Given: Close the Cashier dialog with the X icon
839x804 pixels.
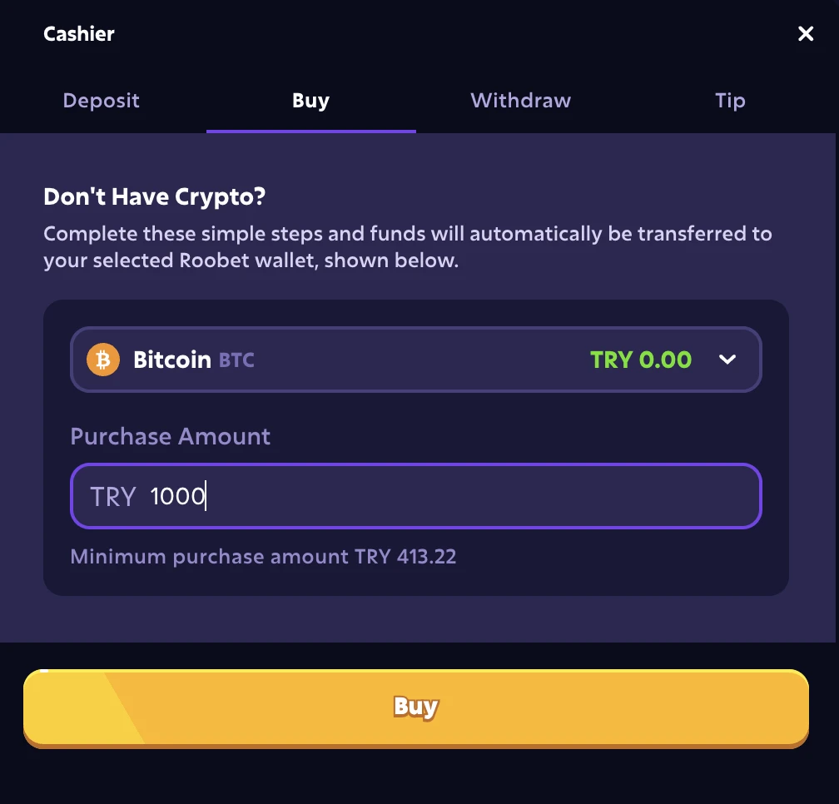Looking at the screenshot, I should pyautogui.click(x=806, y=33).
